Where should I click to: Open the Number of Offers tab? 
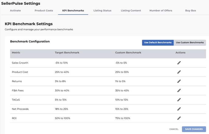tap(161, 11)
